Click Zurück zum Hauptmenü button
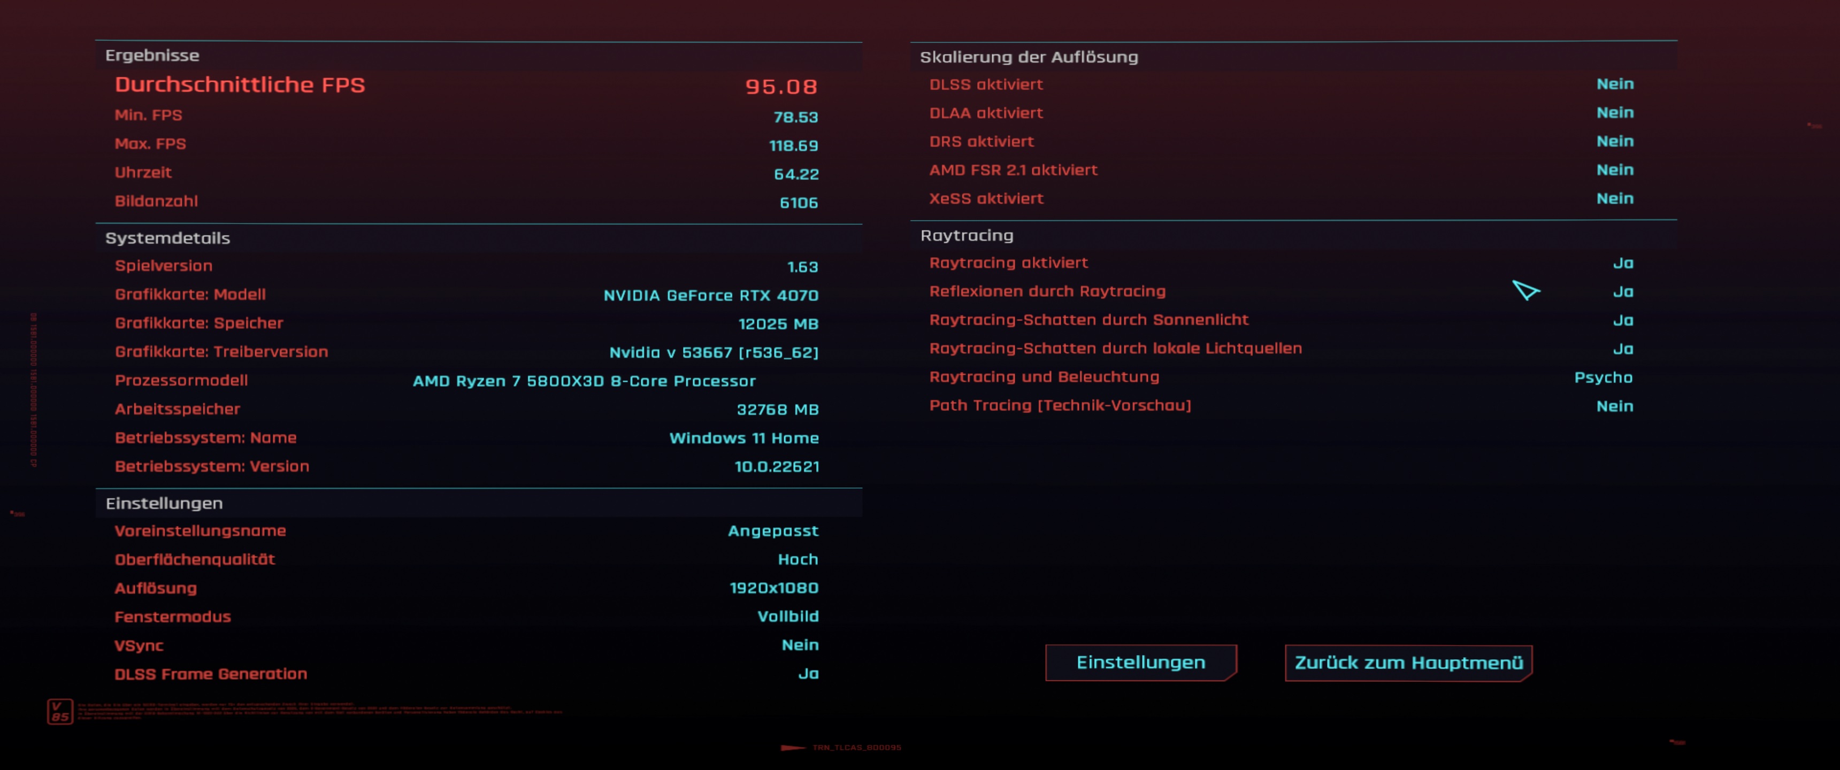The image size is (1840, 770). click(x=1408, y=662)
